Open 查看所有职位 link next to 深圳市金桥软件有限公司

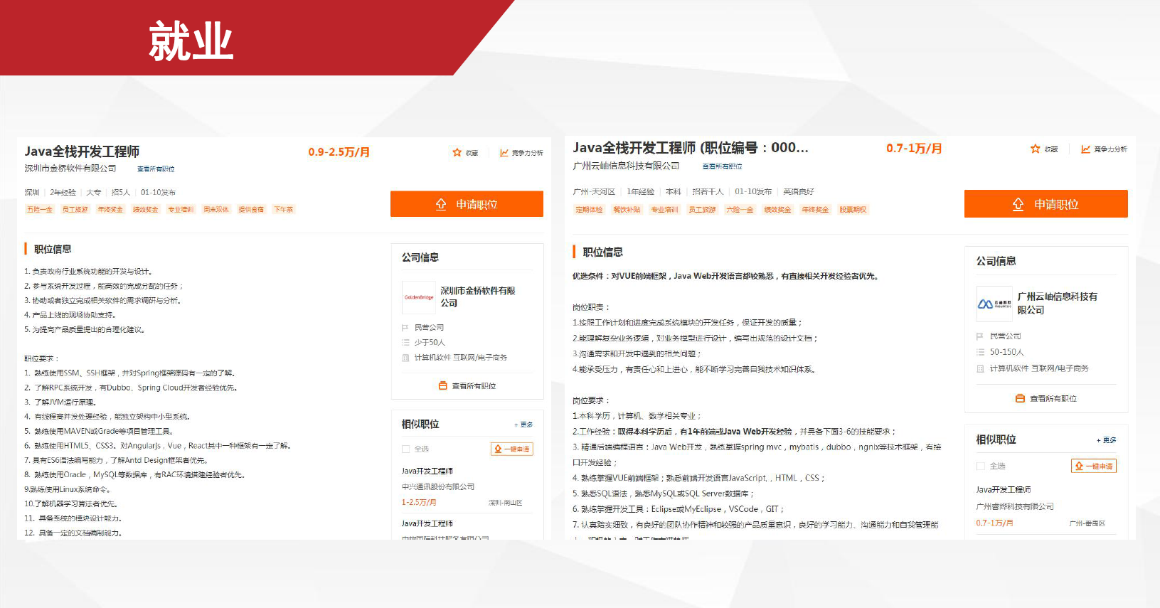[156, 169]
